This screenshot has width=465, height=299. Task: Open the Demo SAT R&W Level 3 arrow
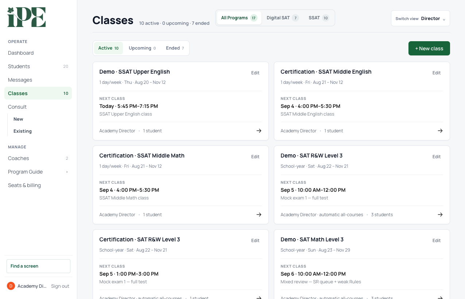click(x=440, y=214)
